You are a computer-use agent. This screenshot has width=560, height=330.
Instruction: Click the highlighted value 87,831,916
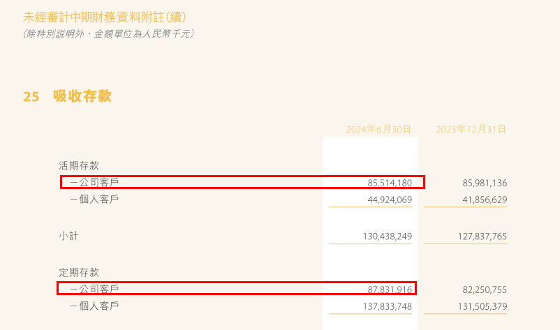coord(390,289)
